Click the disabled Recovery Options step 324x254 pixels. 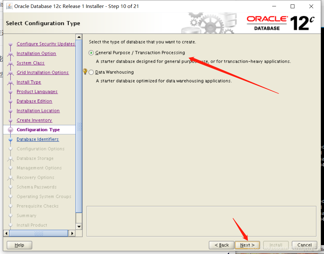(36, 177)
